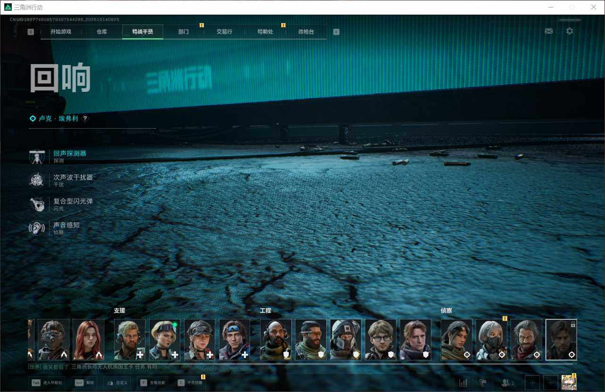Select the blonde support operator with green dot
Image resolution: width=605 pixels, height=392 pixels.
tap(165, 340)
